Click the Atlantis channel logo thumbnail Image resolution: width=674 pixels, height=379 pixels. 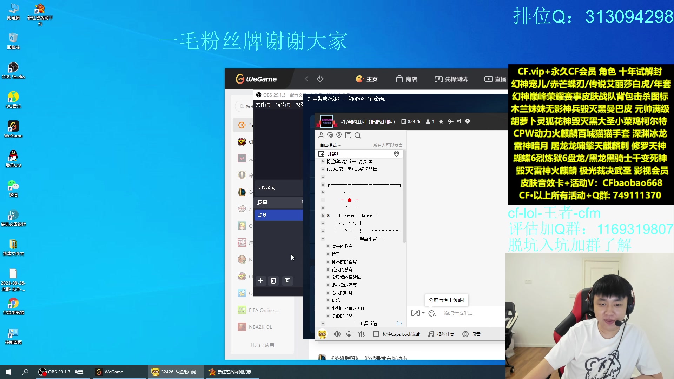tap(327, 121)
